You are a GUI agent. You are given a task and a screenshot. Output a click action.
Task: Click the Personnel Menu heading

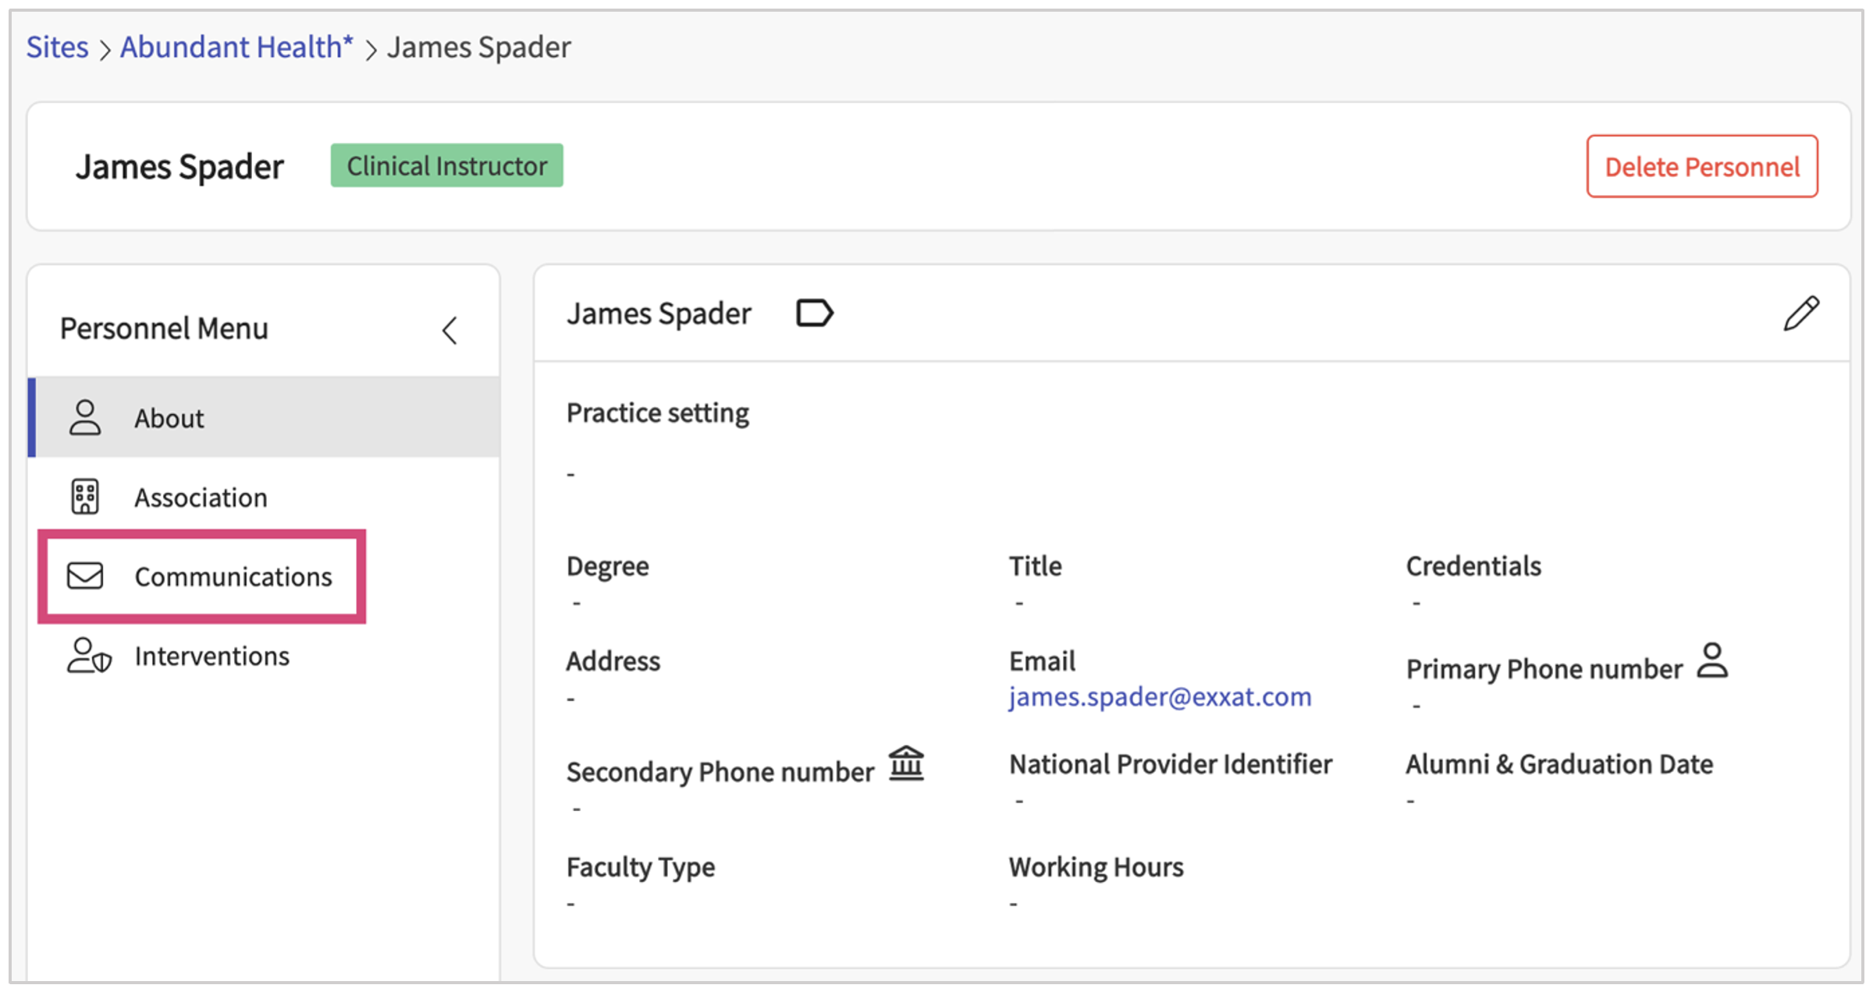click(x=164, y=329)
